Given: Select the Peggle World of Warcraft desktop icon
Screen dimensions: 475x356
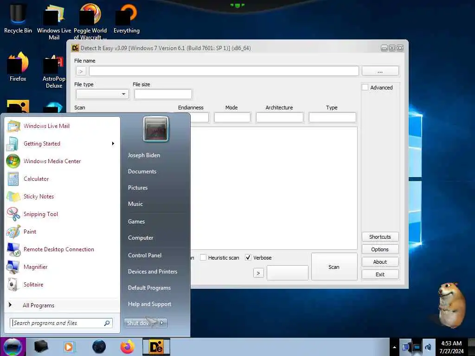Looking at the screenshot, I should pos(90,21).
